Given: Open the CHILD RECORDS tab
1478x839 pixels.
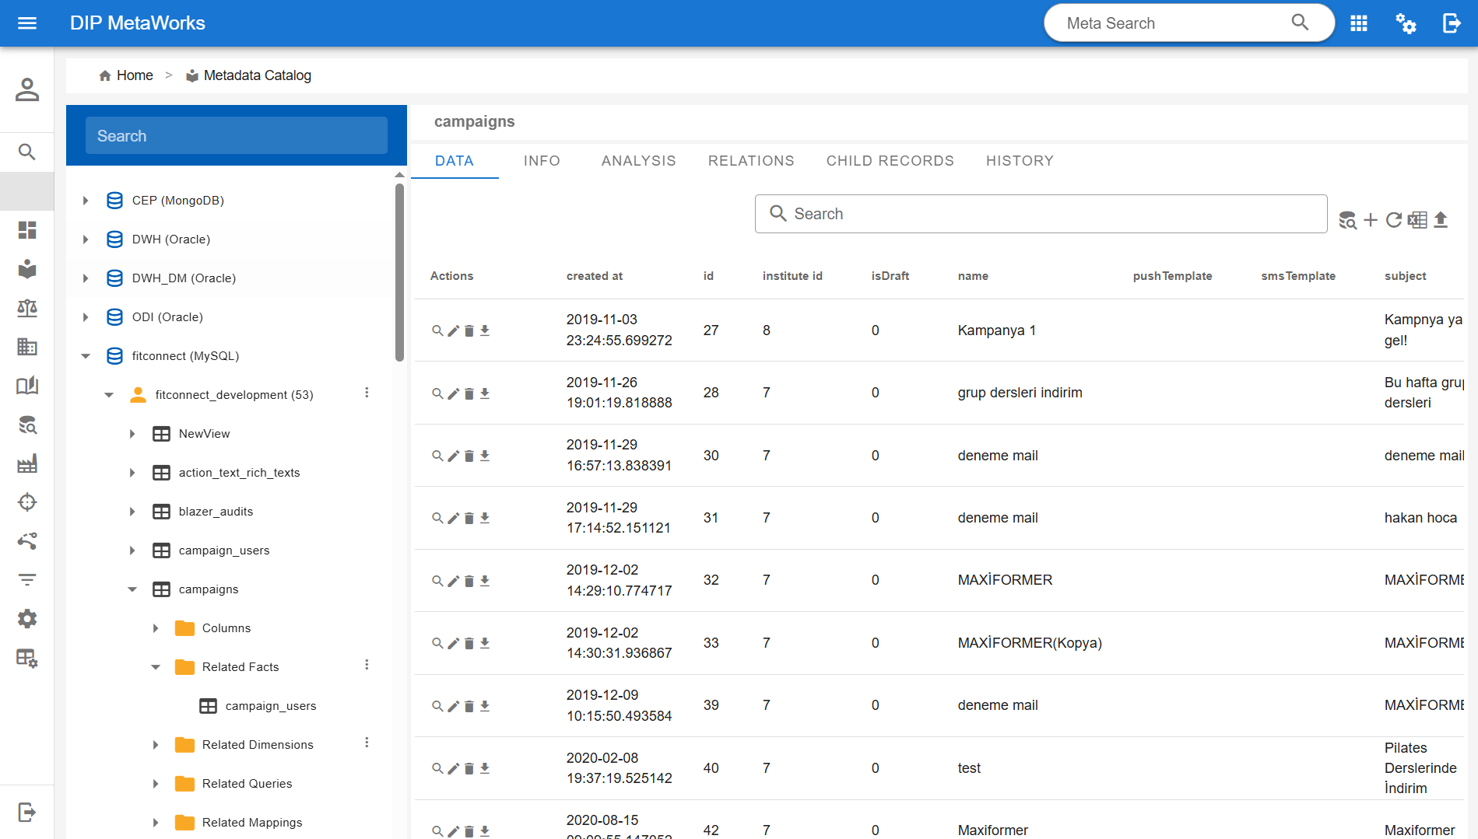Looking at the screenshot, I should click(x=890, y=161).
